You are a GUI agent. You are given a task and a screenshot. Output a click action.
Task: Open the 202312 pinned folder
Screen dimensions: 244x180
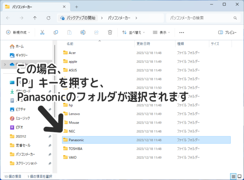18,136
